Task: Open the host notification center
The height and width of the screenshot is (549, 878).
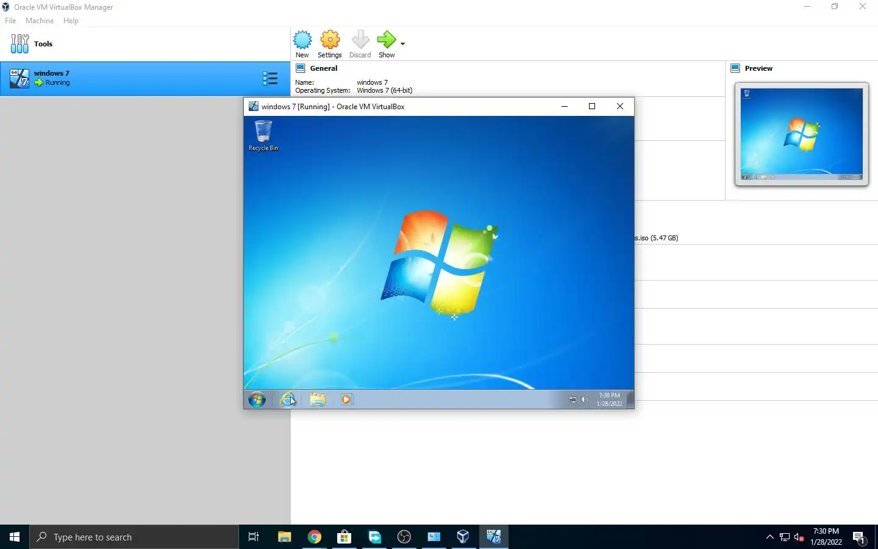Action: coord(860,537)
